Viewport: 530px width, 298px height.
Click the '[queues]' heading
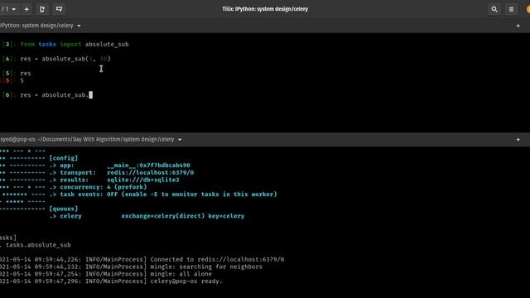63,209
